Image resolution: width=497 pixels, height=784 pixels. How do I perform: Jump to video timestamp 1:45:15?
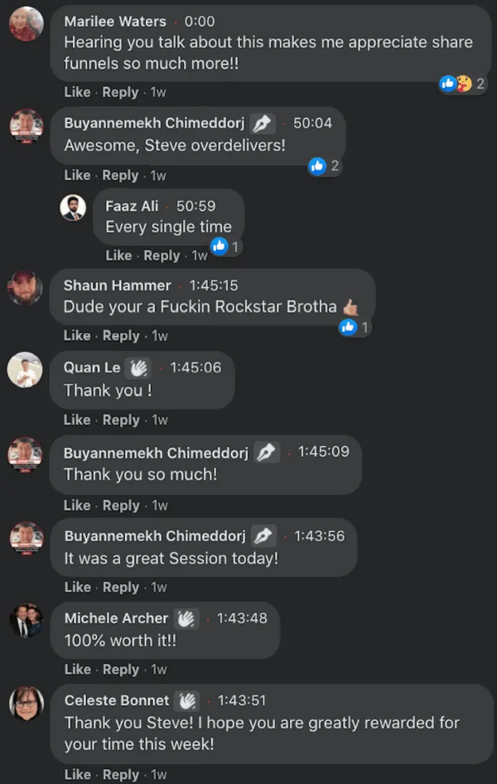click(x=214, y=285)
